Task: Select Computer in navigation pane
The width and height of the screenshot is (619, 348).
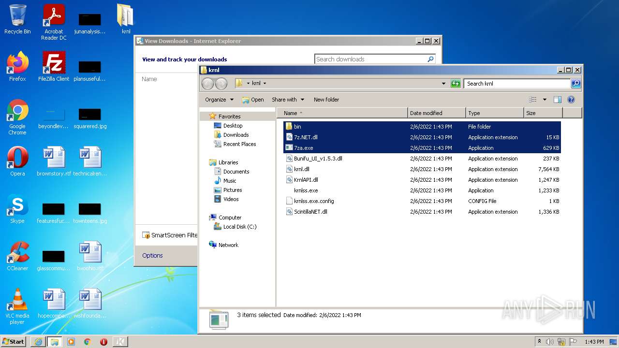Action: point(230,217)
